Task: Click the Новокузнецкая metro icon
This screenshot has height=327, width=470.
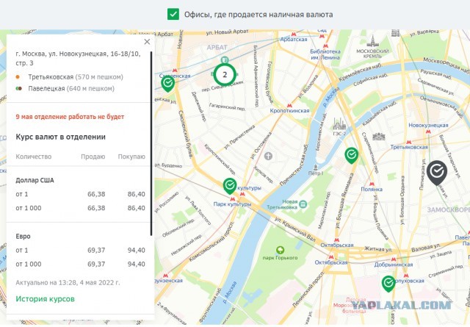Action: click(x=428, y=131)
